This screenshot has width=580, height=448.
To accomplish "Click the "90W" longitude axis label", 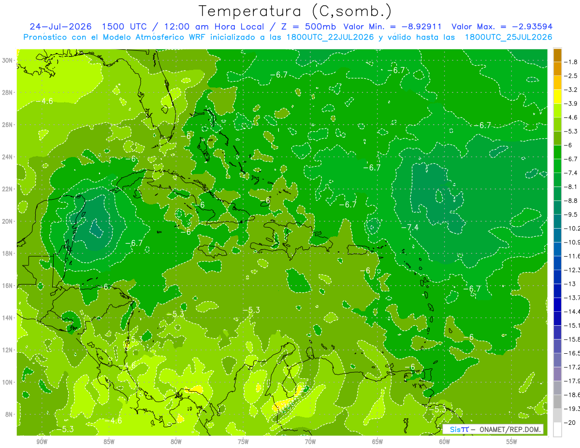I will (42, 442).
